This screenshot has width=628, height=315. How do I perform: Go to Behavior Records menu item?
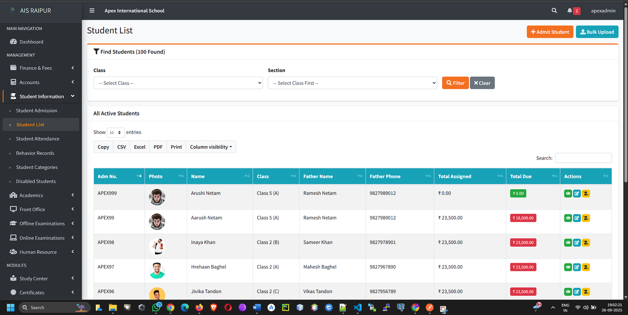[x=35, y=153]
